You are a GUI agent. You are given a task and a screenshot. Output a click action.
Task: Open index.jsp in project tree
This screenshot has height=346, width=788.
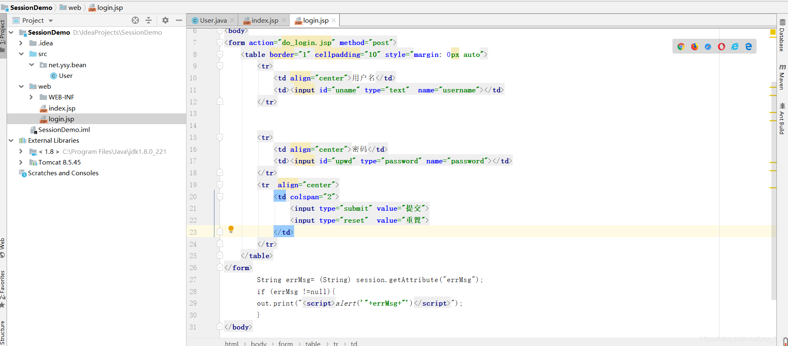(62, 108)
